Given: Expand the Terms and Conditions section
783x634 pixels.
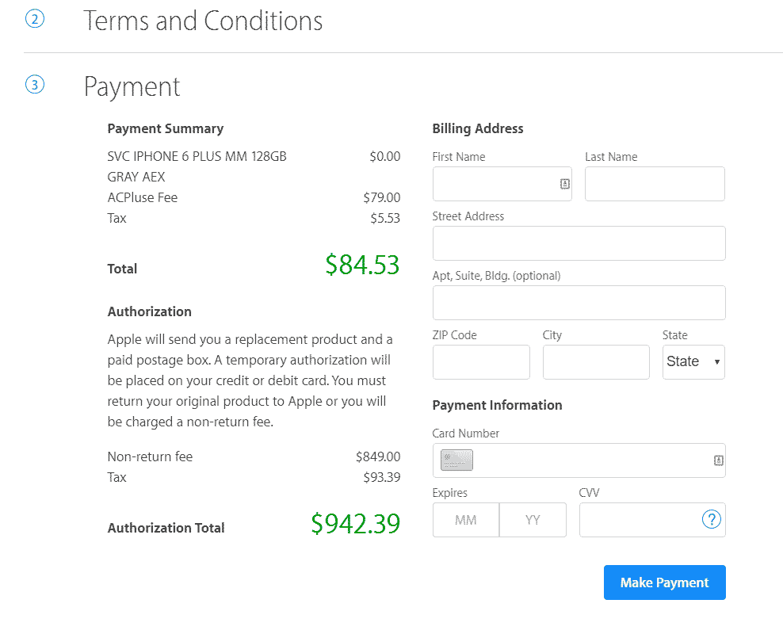Looking at the screenshot, I should point(203,21).
